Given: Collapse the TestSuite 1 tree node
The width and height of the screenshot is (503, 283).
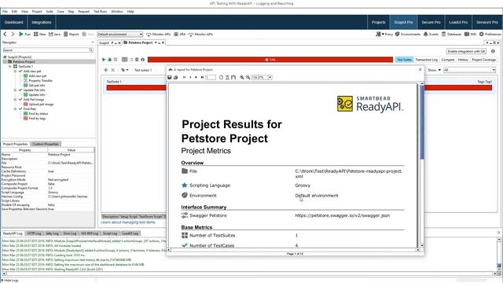Looking at the screenshot, I should [x=10, y=66].
